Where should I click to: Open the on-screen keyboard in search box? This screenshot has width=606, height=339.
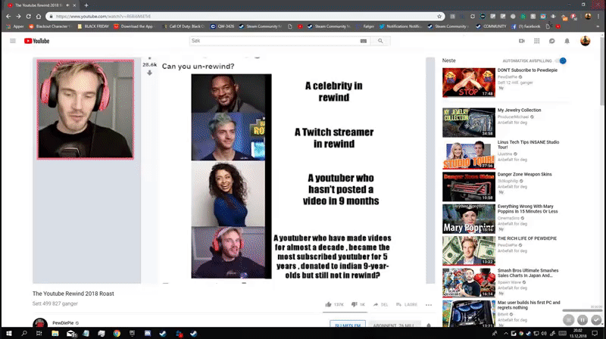click(x=364, y=41)
